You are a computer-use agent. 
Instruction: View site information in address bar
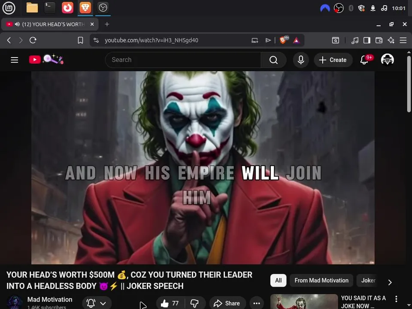coord(96,40)
